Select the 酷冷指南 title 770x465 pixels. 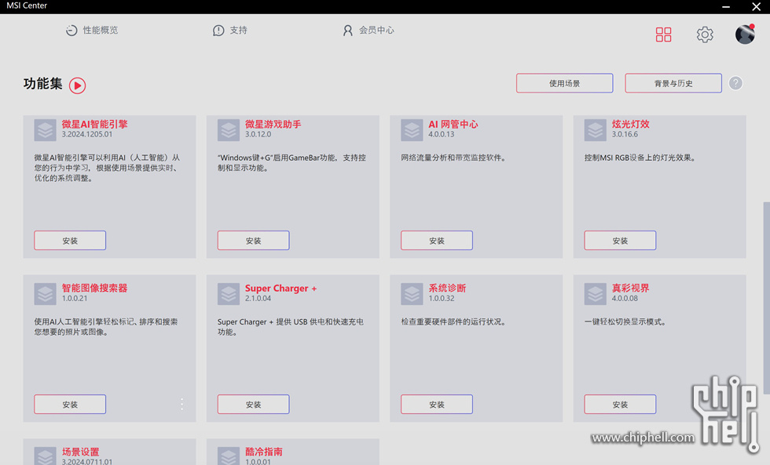tap(264, 452)
